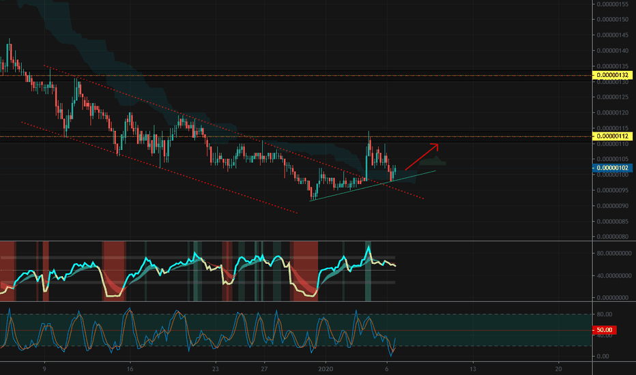Click the yellow 0.00000112 price label
This screenshot has height=375, width=636.
point(612,136)
